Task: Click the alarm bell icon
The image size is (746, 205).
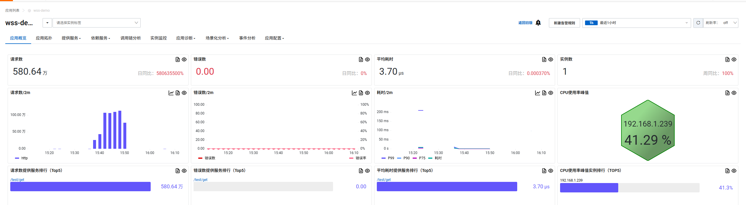Action: [x=538, y=23]
